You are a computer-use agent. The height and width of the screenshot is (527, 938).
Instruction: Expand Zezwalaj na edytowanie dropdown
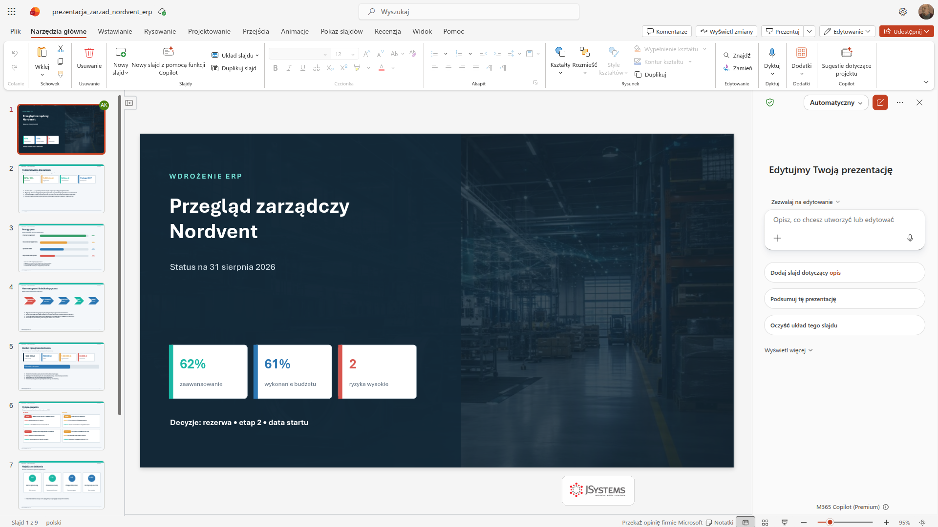[x=806, y=202]
